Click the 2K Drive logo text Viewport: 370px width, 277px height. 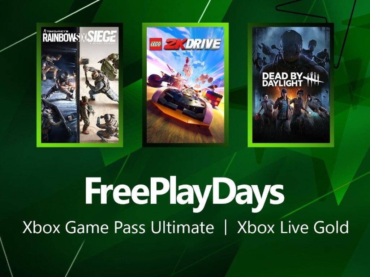point(192,44)
